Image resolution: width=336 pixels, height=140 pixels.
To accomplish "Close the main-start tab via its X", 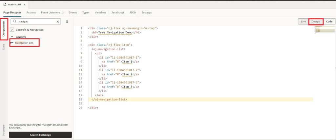I will click(24, 5).
